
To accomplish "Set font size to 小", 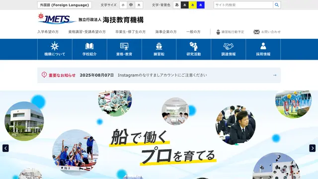I will coord(123,5).
